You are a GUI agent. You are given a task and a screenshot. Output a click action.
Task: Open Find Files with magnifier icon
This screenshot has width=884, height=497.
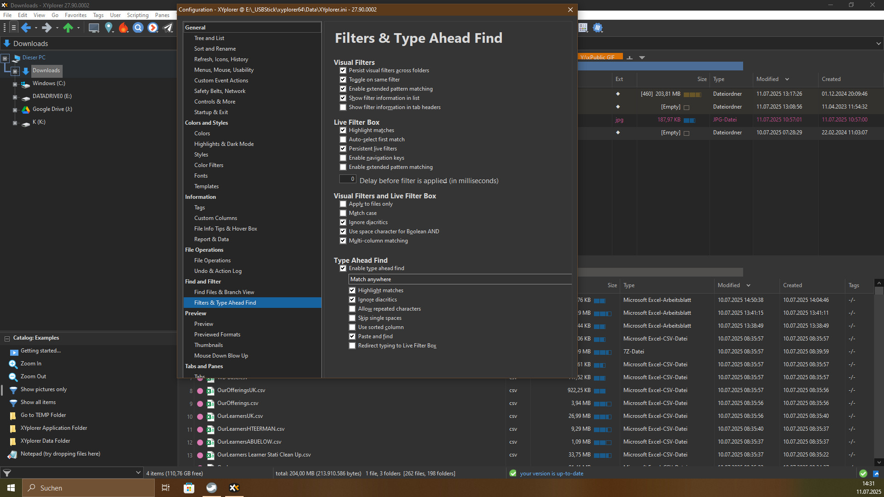click(138, 28)
